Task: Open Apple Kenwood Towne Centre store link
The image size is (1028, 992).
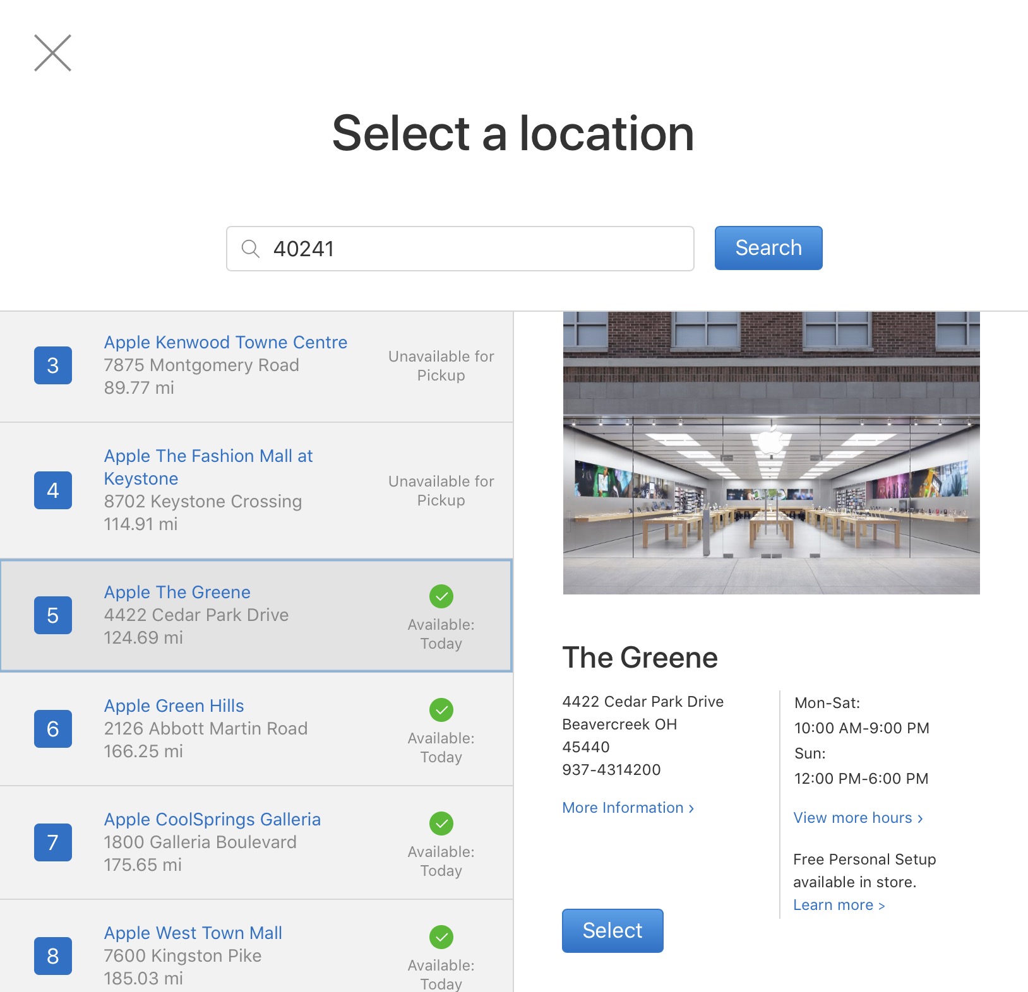Action: pyautogui.click(x=225, y=342)
